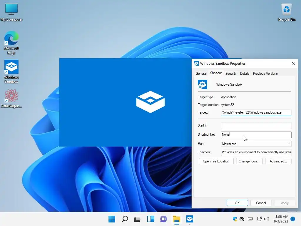
Task: Switch to the General tab
Action: 201,74
